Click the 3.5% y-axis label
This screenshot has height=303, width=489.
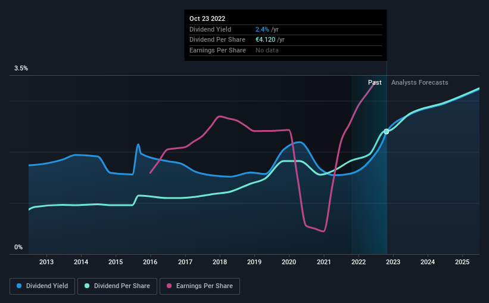coord(21,68)
